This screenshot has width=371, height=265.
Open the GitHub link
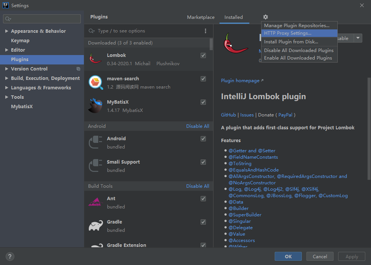click(x=228, y=115)
